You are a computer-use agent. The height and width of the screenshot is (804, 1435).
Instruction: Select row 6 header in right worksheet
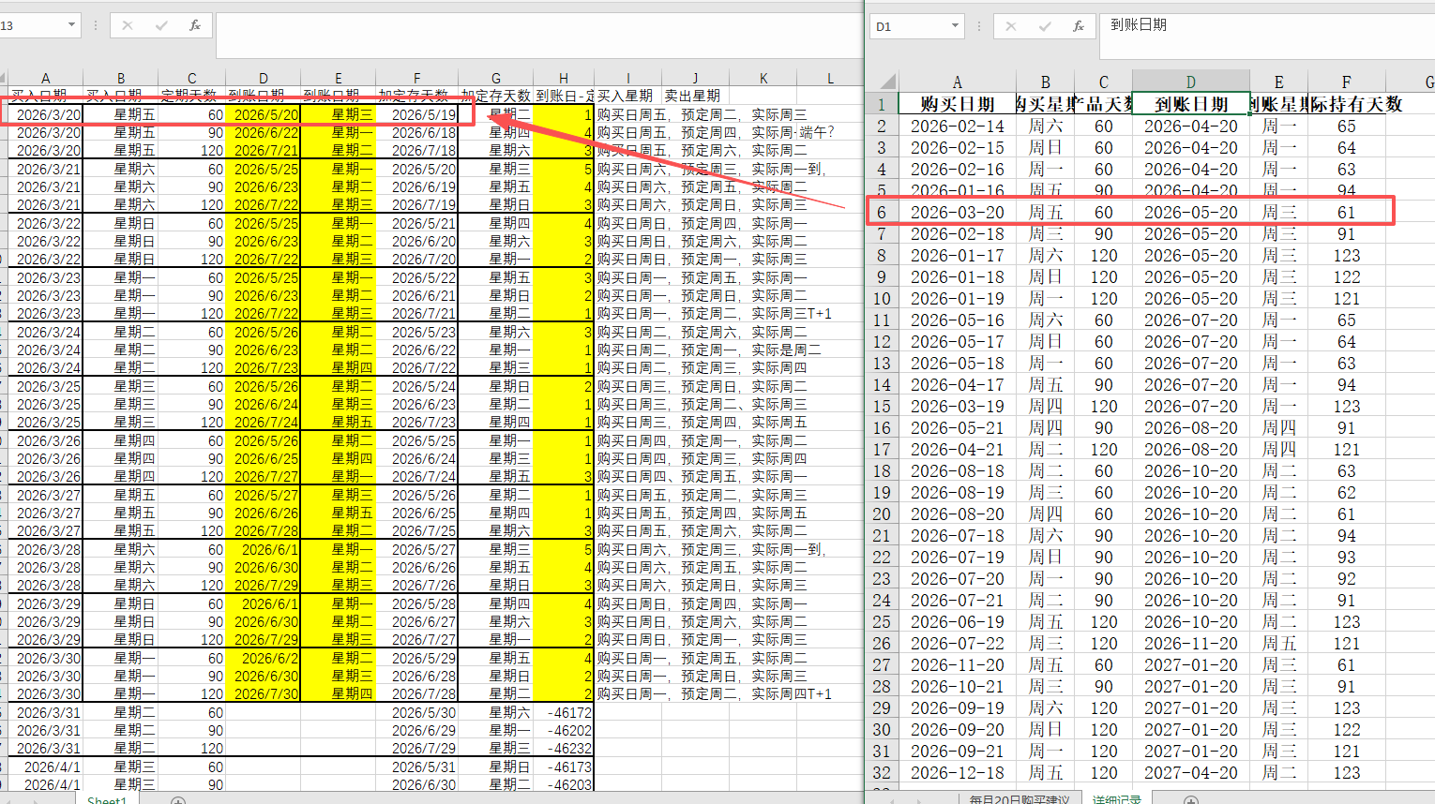(882, 213)
